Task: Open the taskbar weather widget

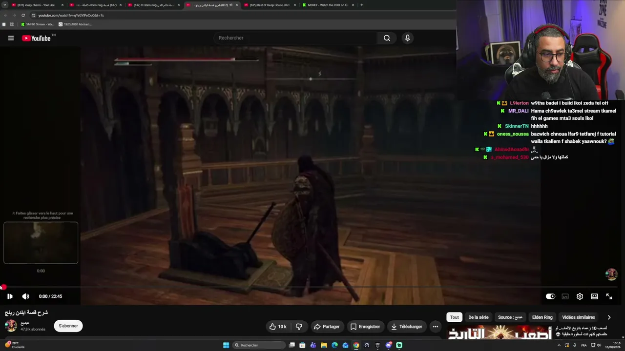Action: point(14,345)
